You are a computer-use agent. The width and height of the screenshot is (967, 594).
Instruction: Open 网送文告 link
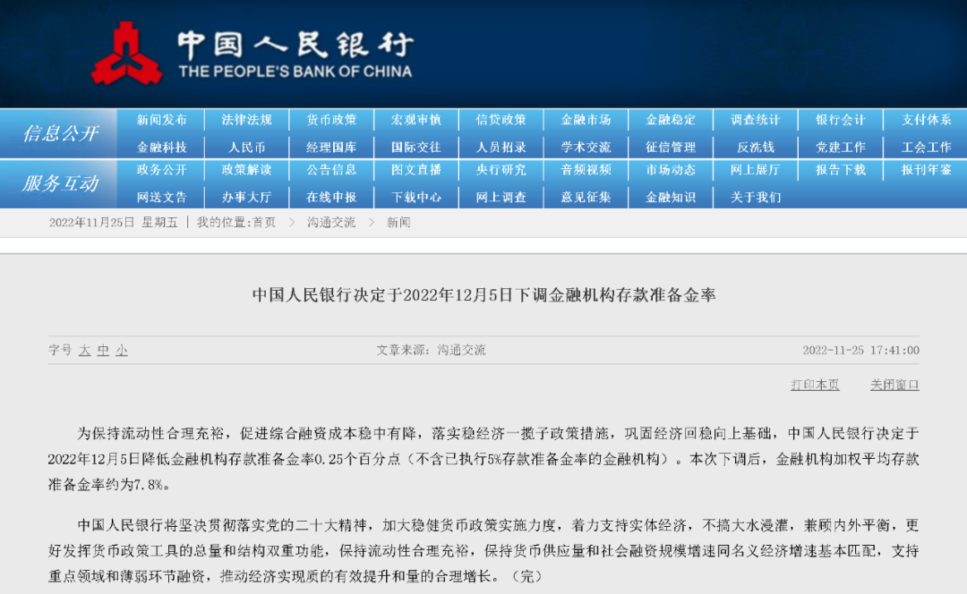click(161, 197)
